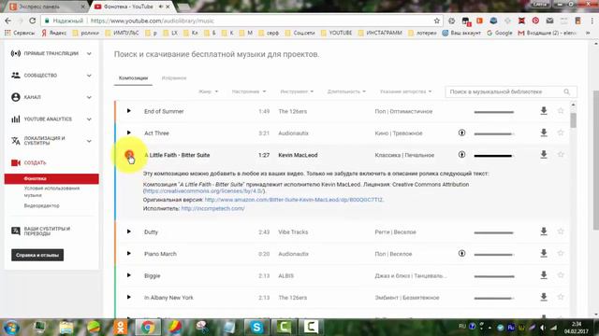Go back in browser
This screenshot has height=336, width=599.
[8, 21]
